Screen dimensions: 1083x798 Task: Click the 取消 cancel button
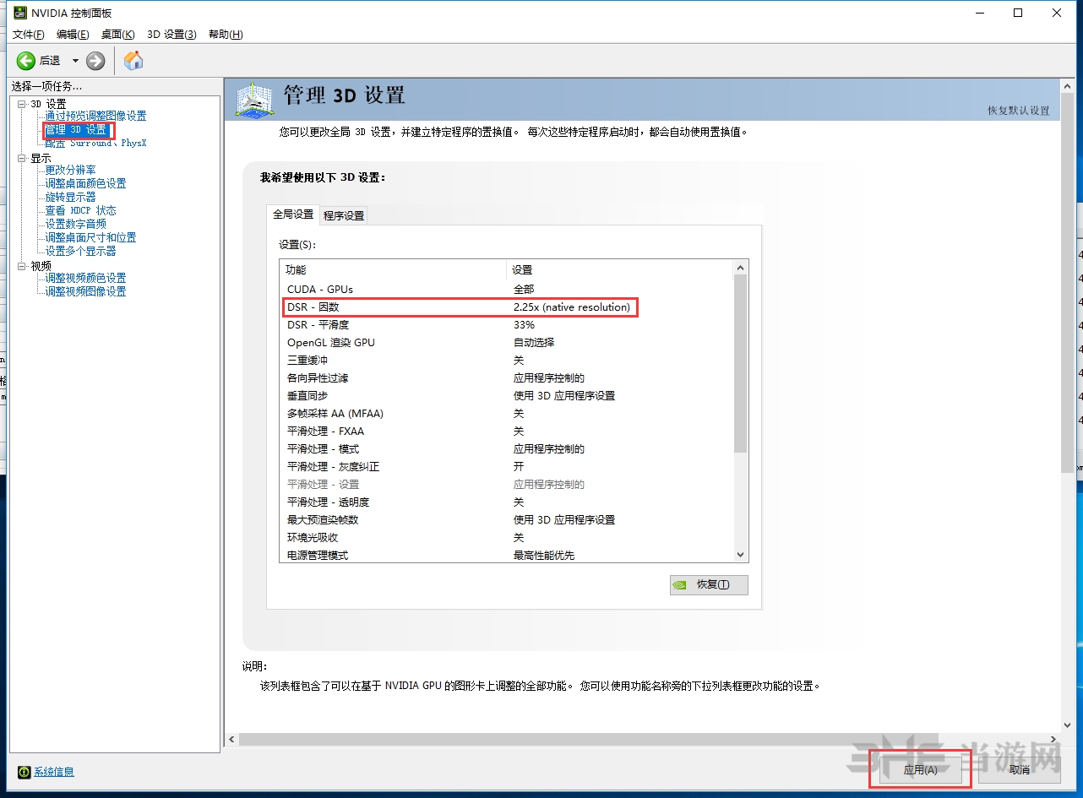point(1020,769)
